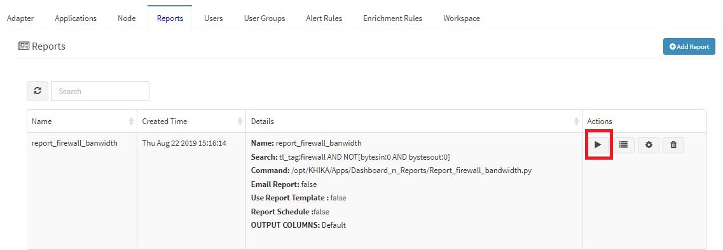Open gear settings for report_firewall_banwidth

(x=649, y=145)
